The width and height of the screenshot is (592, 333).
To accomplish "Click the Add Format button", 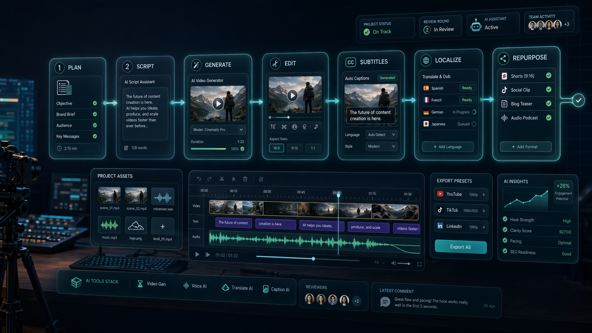I will [x=525, y=147].
